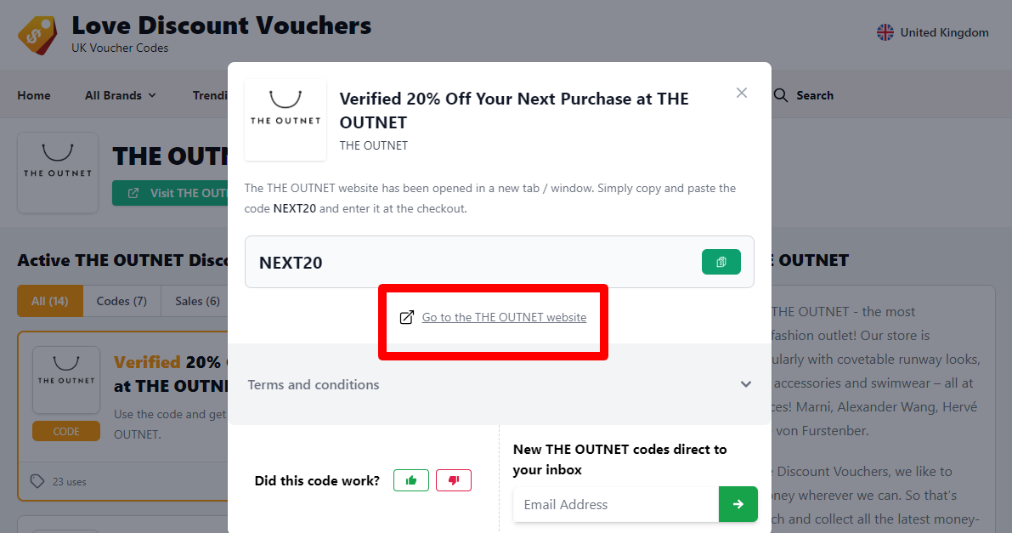Submit email with the green arrow icon
This screenshot has height=533, width=1012.
(x=738, y=504)
